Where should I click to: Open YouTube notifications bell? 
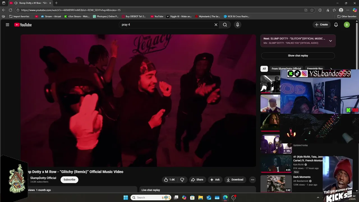(x=336, y=25)
